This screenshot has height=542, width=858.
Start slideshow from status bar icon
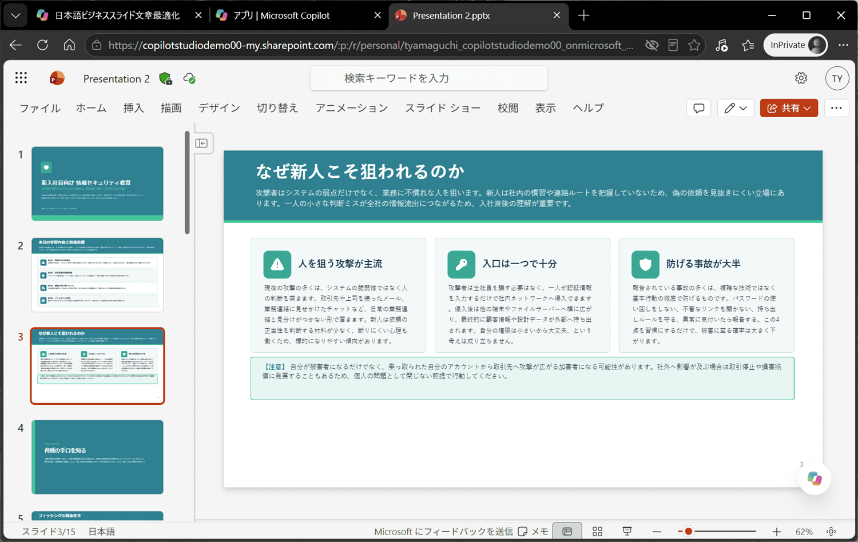[x=627, y=532]
